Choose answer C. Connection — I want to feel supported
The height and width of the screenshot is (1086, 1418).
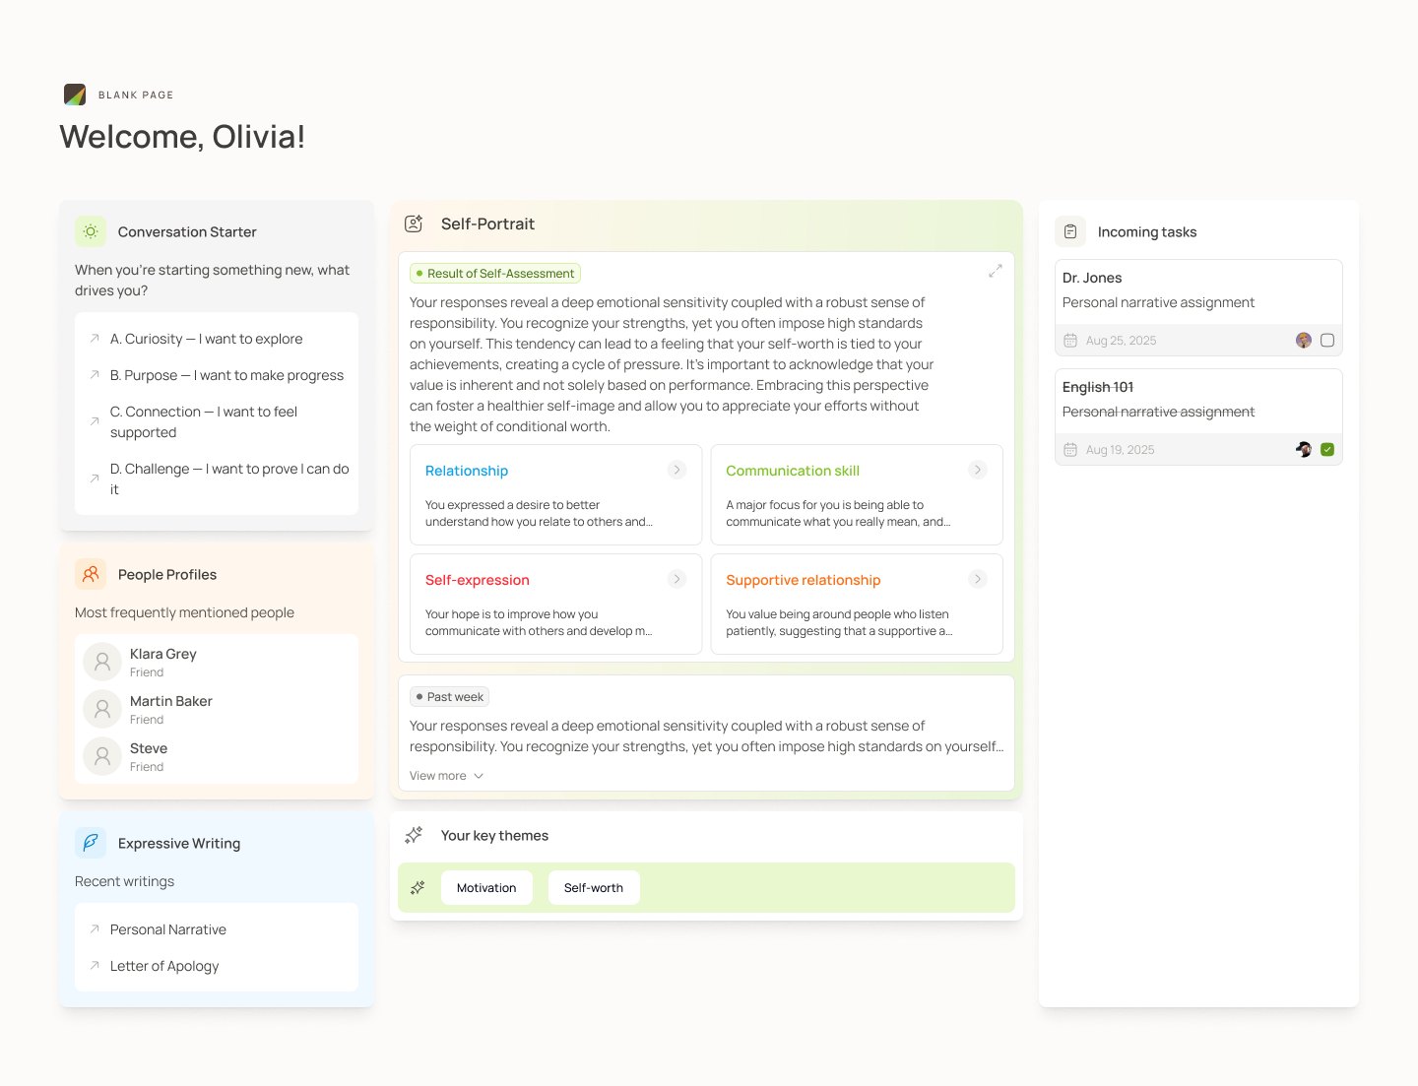point(217,421)
